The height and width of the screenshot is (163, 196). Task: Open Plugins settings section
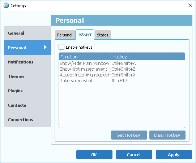pos(27,91)
